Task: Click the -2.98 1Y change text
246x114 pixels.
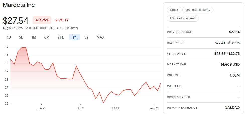Action: point(61,20)
